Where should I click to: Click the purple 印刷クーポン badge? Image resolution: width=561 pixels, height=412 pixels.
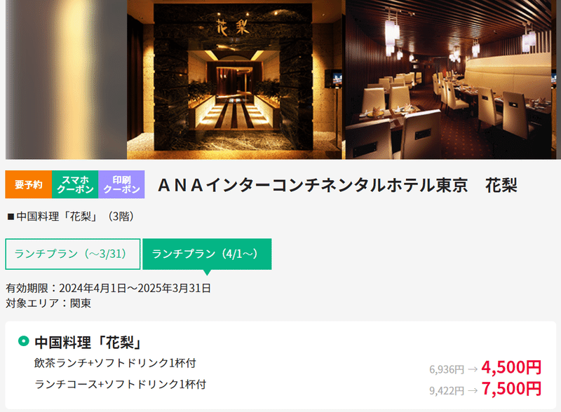(121, 184)
